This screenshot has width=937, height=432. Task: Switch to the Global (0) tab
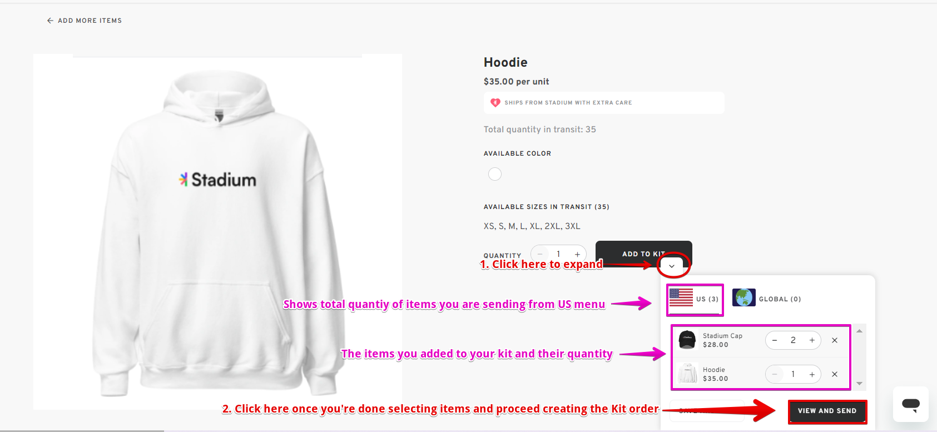(x=767, y=299)
